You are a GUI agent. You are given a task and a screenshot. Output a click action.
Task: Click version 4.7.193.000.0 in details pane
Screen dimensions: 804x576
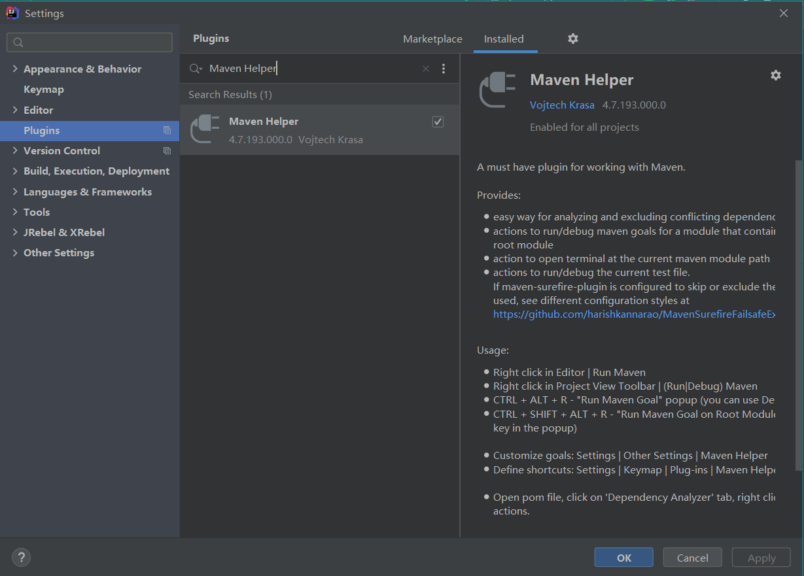[x=634, y=105]
